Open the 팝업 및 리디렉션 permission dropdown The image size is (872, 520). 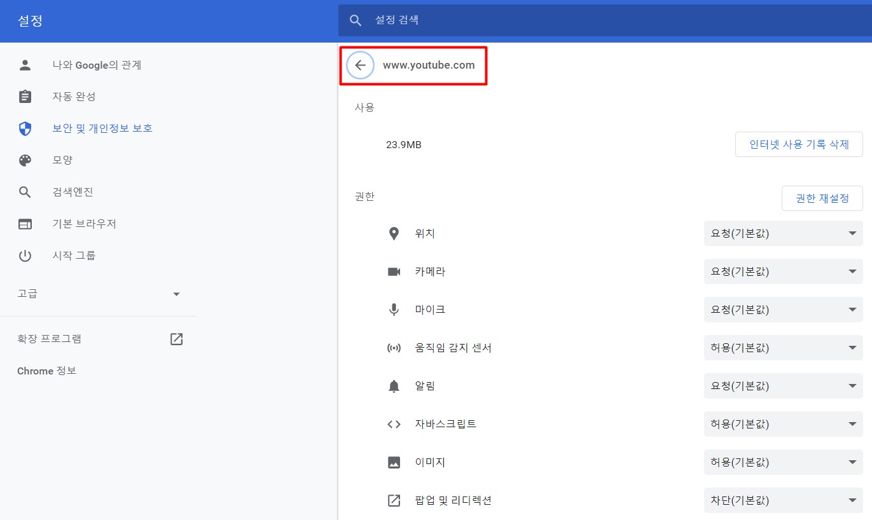click(x=783, y=500)
